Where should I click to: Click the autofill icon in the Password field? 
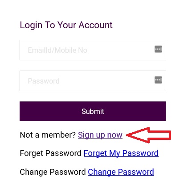point(158,80)
